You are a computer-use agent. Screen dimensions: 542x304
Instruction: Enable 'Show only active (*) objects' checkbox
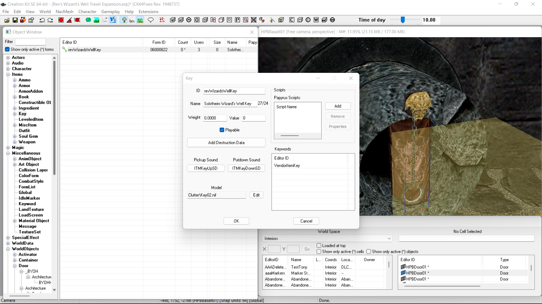(369, 252)
